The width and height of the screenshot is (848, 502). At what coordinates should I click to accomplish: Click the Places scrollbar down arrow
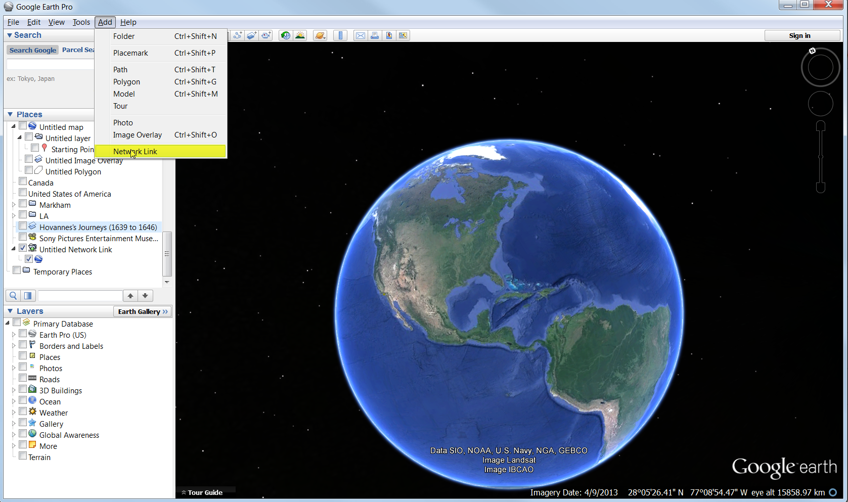click(167, 282)
